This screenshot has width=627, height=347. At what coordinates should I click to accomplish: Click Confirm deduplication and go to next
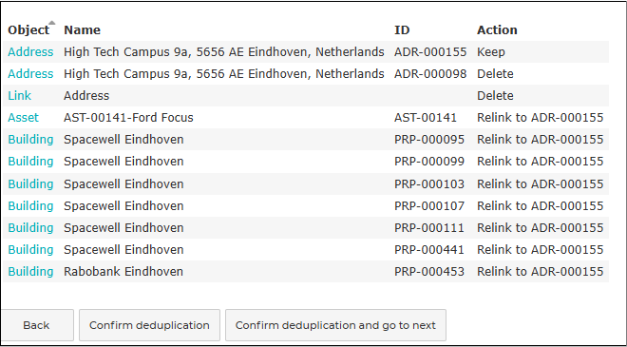click(336, 325)
